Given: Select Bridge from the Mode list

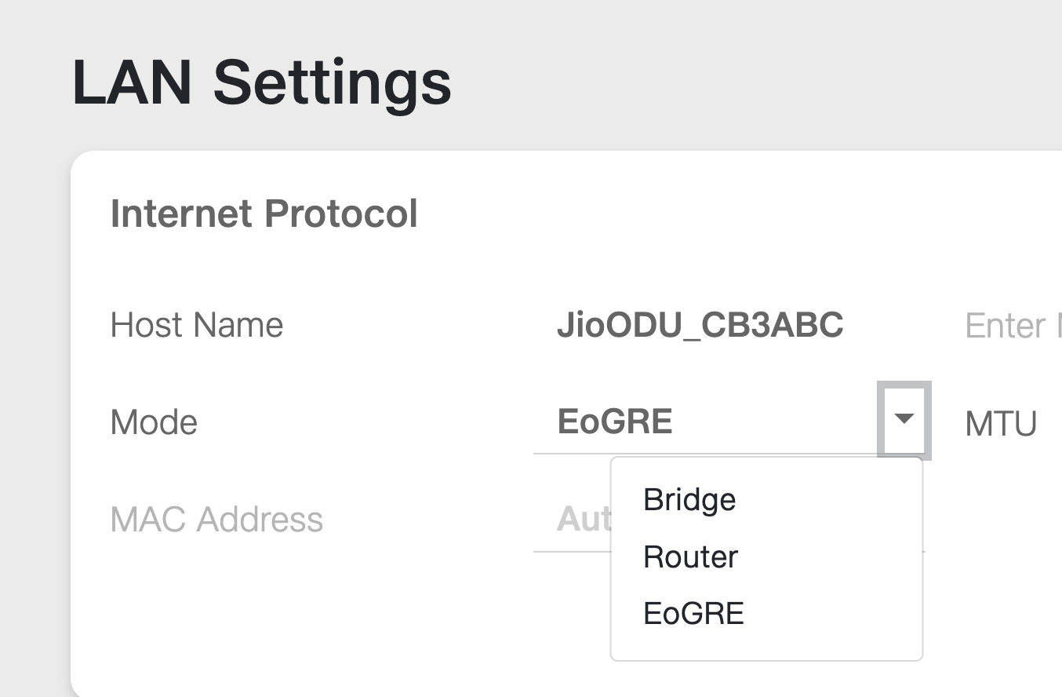Looking at the screenshot, I should coord(689,500).
